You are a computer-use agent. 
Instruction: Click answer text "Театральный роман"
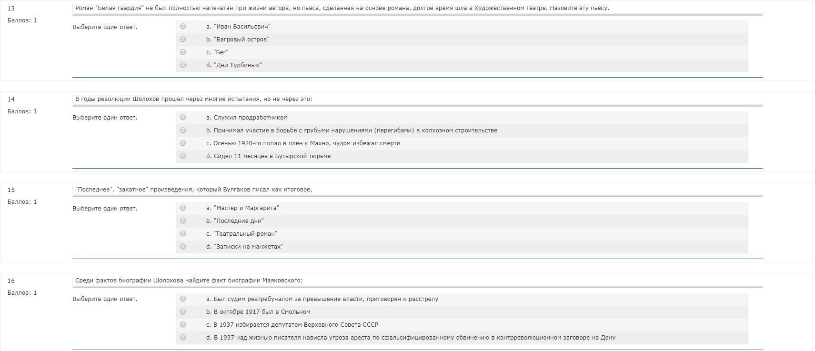tap(241, 234)
